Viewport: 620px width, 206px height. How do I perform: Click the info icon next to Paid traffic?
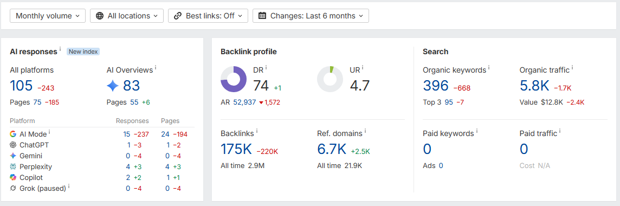pos(560,131)
